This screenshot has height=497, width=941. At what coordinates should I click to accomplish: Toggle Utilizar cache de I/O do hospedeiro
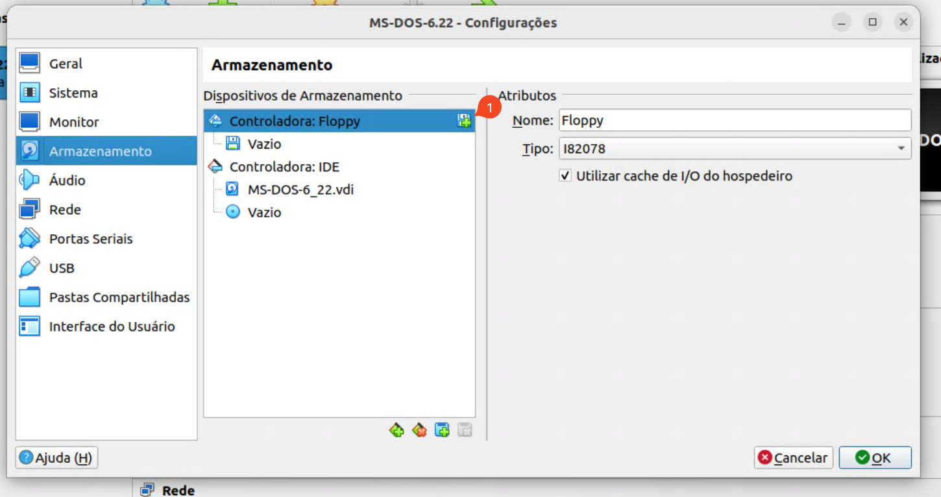click(x=565, y=176)
